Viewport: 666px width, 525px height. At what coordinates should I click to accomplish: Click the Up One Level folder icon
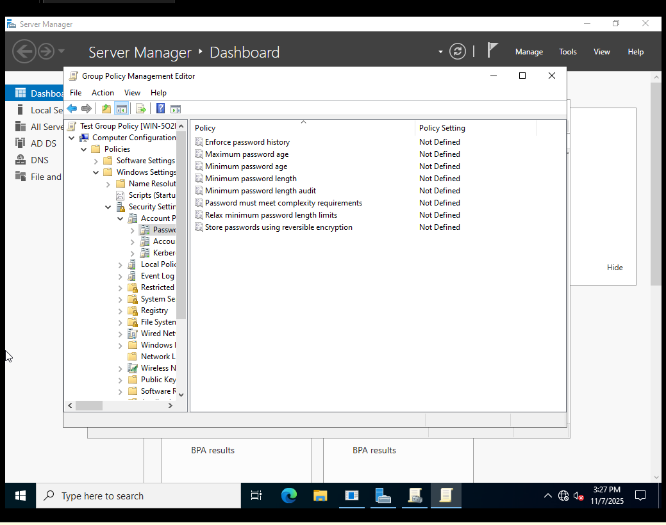pyautogui.click(x=106, y=109)
